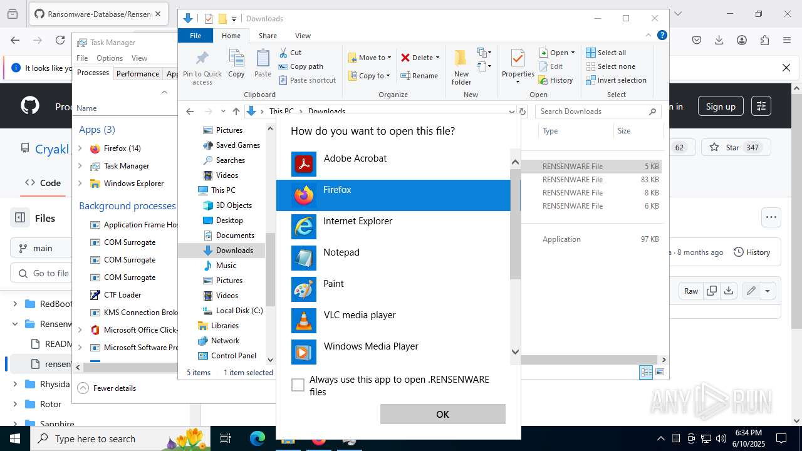The height and width of the screenshot is (451, 802).
Task: Click the Open dropdown in ribbon
Action: [556, 53]
